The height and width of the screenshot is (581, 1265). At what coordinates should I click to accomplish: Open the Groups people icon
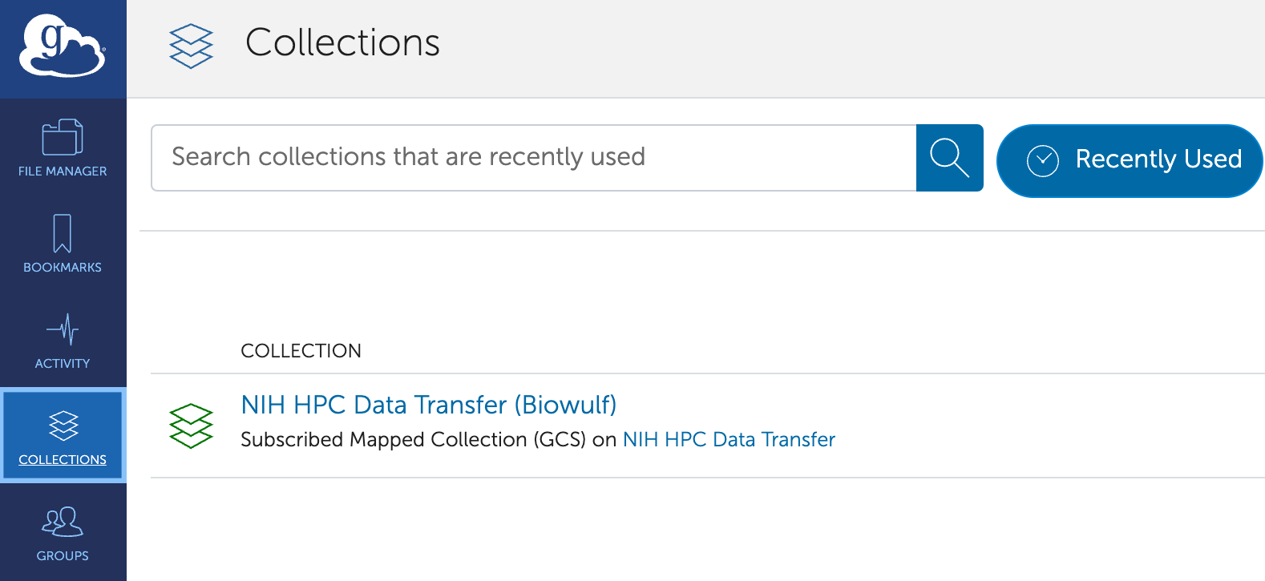click(x=63, y=522)
